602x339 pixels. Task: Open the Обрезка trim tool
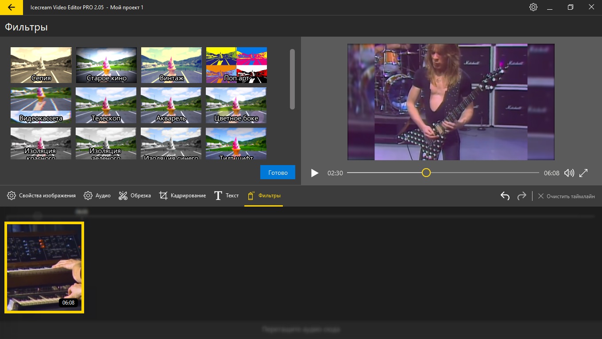(135, 196)
